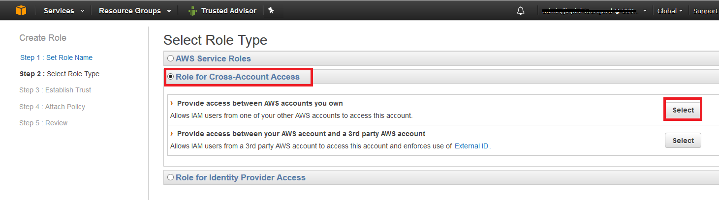The height and width of the screenshot is (200, 719).
Task: Click Select for accounts you own
Action: pos(683,110)
